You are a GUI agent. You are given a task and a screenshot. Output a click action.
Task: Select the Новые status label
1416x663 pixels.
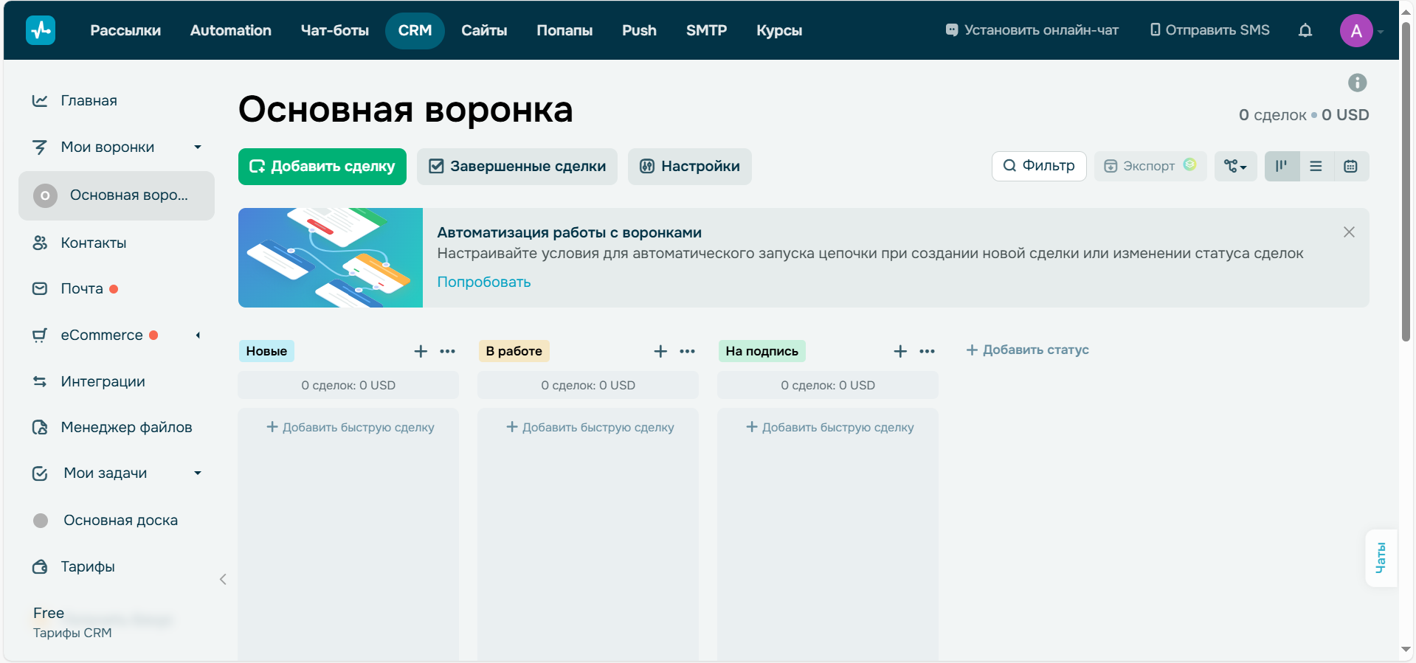tap(266, 351)
